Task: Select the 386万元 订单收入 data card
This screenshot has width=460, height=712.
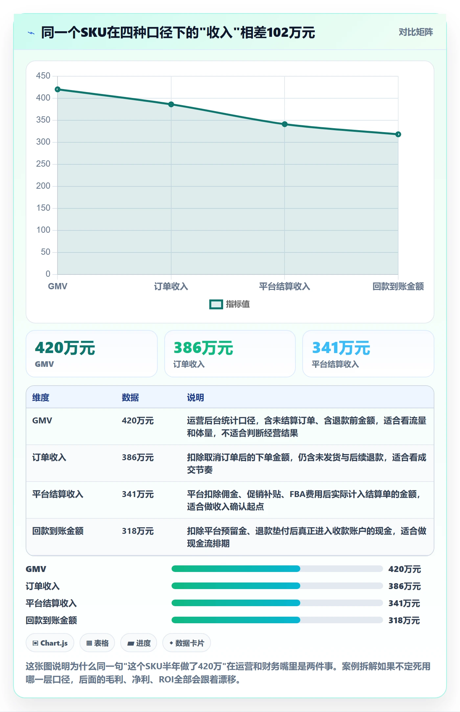Action: tap(230, 354)
